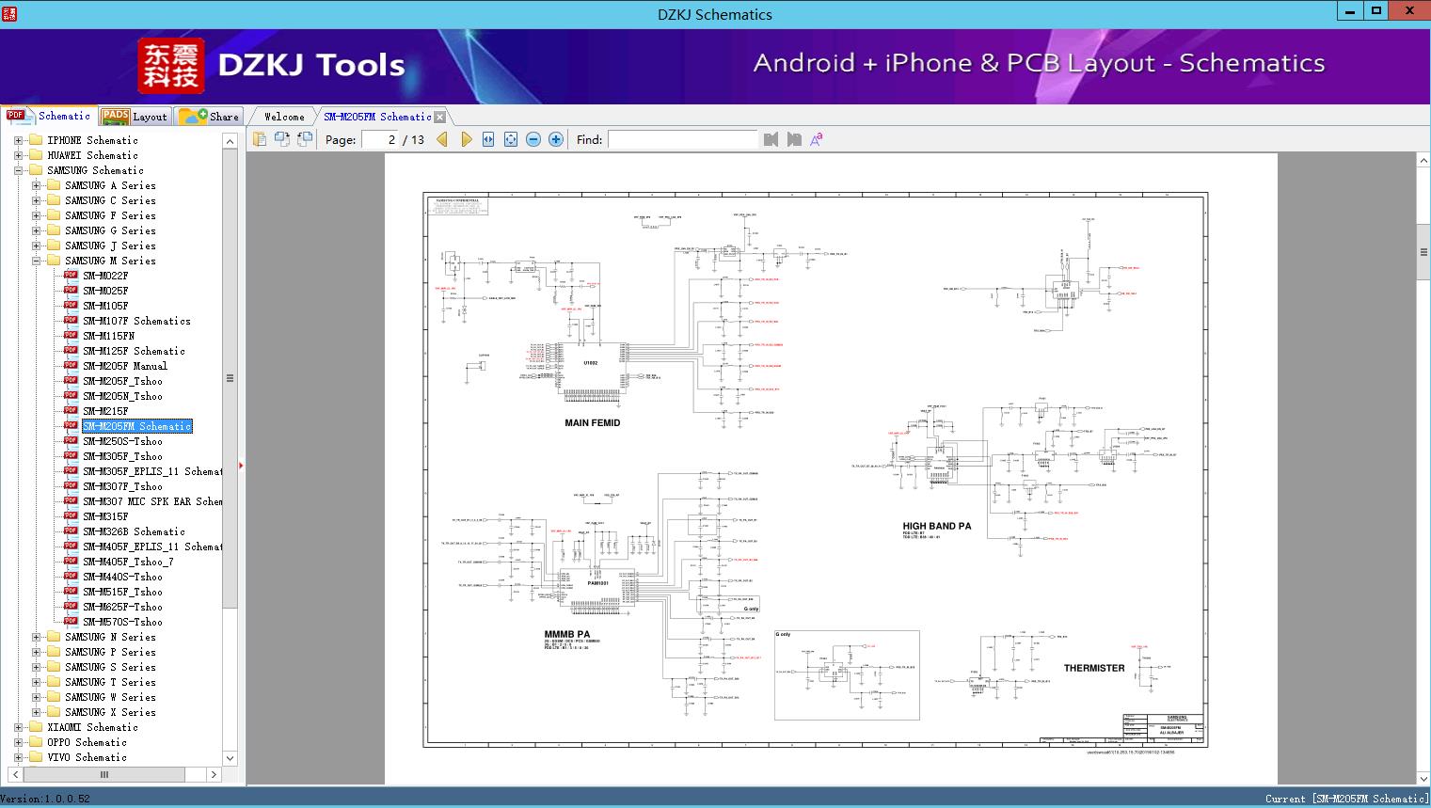Image resolution: width=1431 pixels, height=808 pixels.
Task: Close the SM-M205FM Schematic tab
Action: [x=439, y=118]
